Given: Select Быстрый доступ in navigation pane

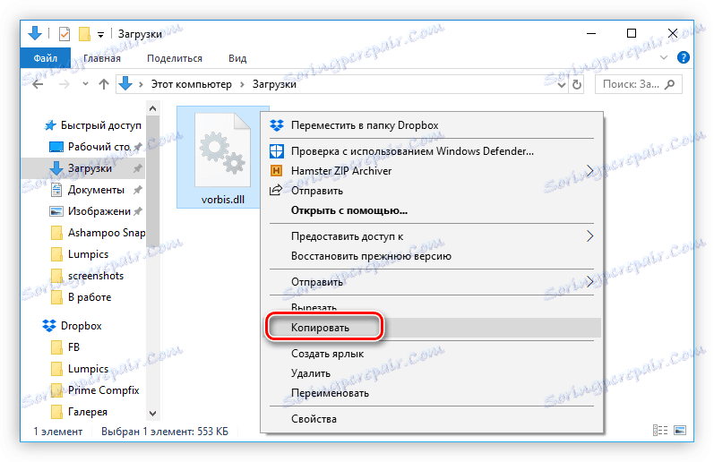Looking at the screenshot, I should click(93, 125).
